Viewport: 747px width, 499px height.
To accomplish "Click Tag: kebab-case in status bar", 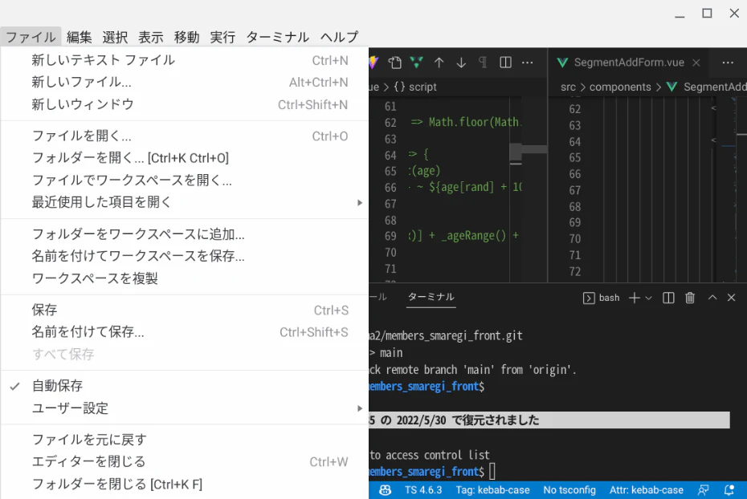I will point(492,490).
